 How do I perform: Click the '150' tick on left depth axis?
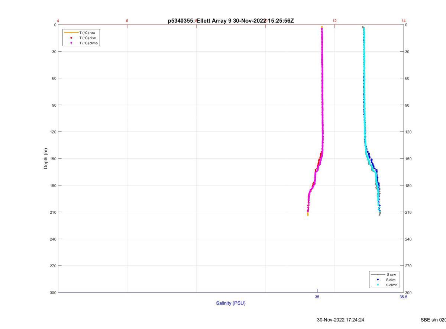tap(53, 159)
